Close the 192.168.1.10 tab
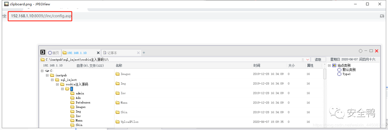The image size is (388, 130). tap(98, 53)
